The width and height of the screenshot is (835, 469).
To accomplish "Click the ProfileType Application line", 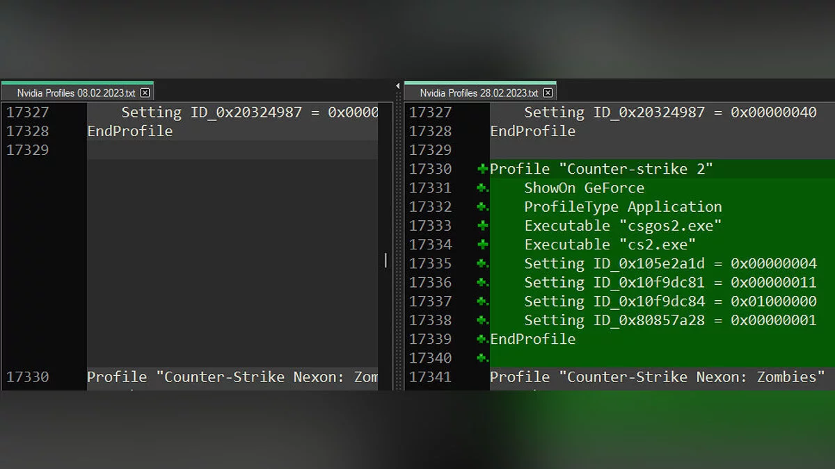I will [623, 206].
